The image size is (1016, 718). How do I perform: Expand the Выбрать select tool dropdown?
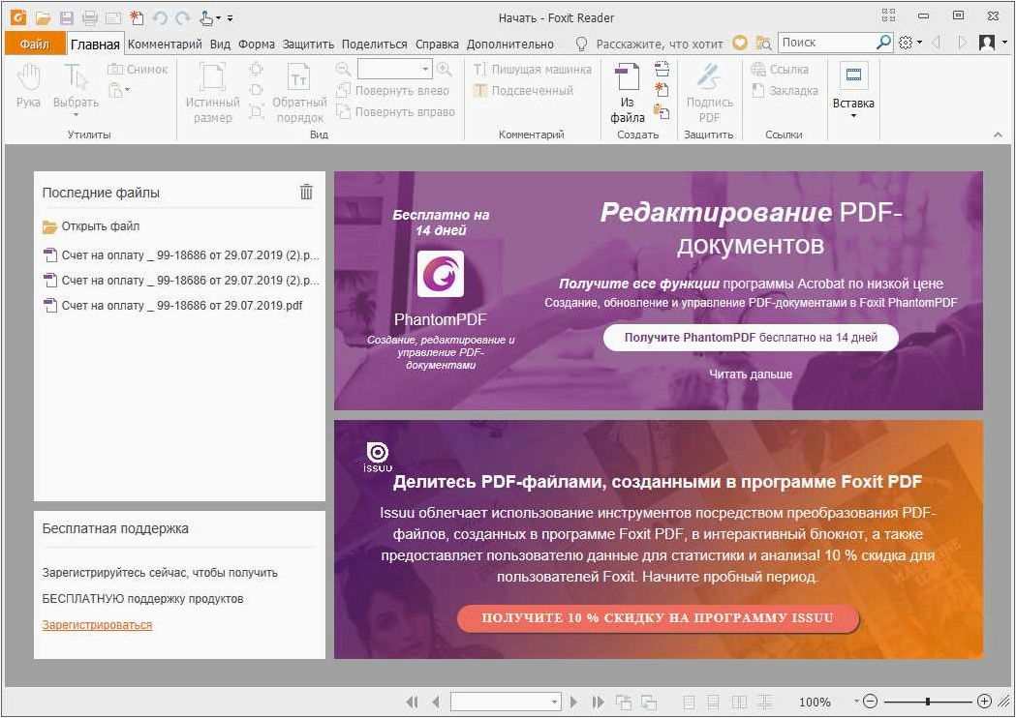[76, 115]
